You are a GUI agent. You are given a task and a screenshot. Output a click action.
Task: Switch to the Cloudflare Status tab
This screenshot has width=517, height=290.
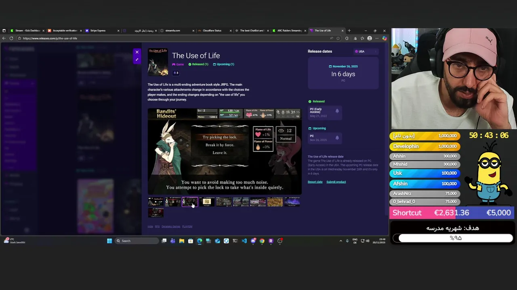click(x=214, y=31)
